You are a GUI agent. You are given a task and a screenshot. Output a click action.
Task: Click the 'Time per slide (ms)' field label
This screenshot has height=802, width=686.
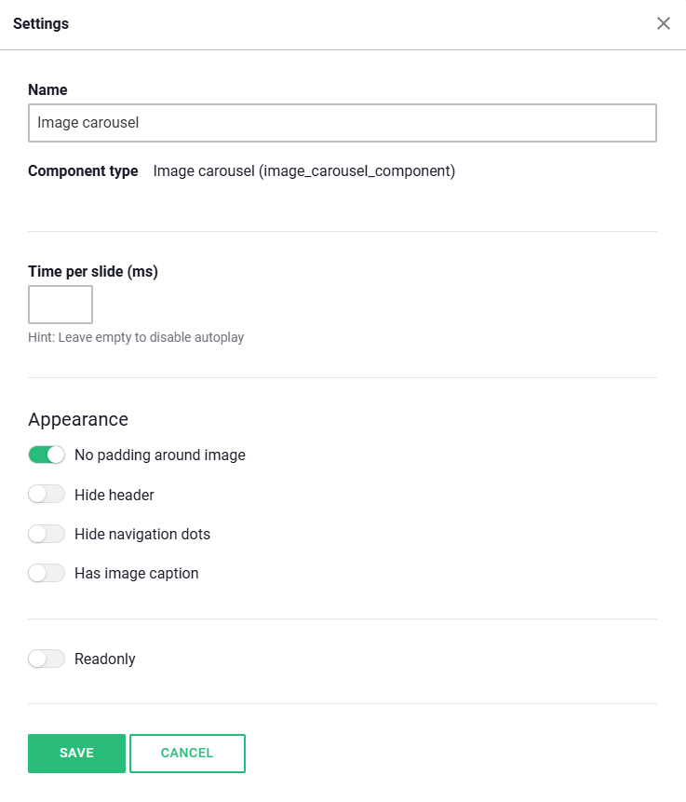point(93,272)
